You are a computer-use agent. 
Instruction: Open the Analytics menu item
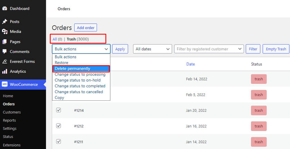(x=18, y=71)
